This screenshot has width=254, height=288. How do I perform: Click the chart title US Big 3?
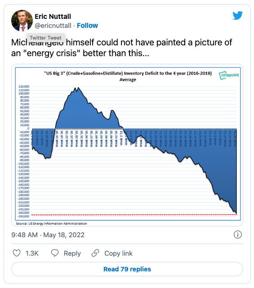tap(128, 76)
